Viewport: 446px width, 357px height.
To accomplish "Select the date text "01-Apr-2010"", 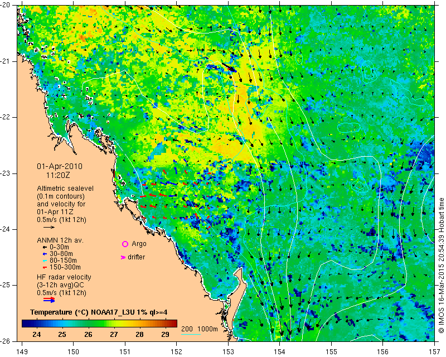I will click(60, 166).
